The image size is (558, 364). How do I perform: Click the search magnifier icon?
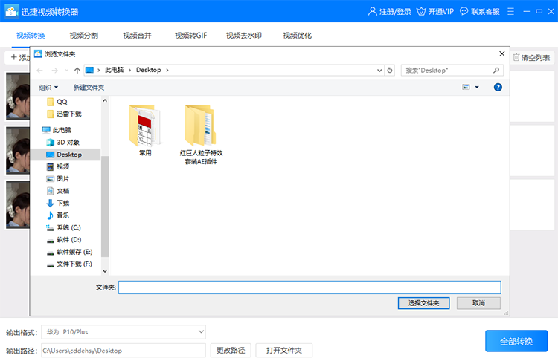[496, 71]
